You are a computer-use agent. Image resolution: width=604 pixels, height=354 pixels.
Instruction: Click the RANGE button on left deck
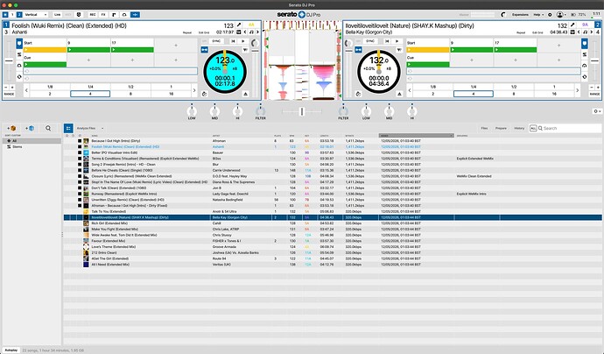click(10, 94)
